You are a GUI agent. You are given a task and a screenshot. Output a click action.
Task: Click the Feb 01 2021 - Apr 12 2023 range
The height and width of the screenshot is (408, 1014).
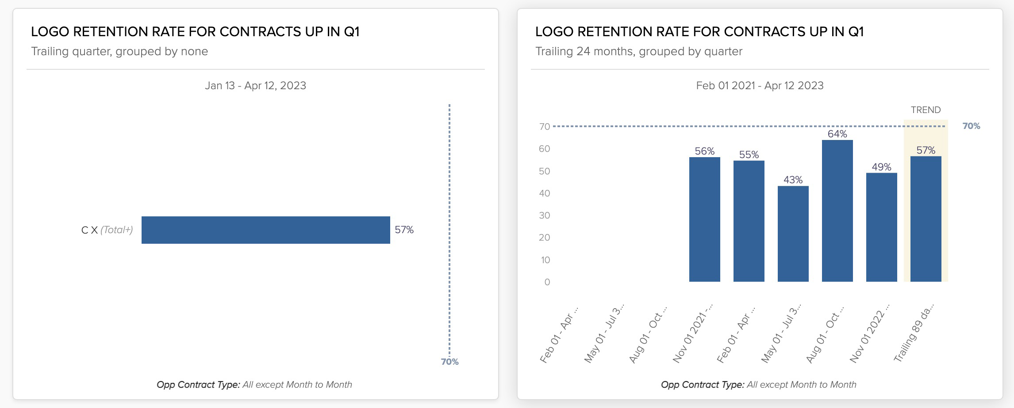tap(760, 86)
